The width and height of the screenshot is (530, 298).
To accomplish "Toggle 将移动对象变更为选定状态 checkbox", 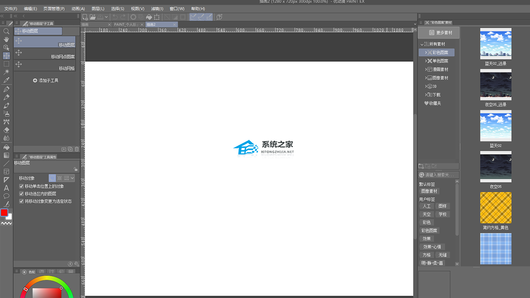I will click(22, 201).
